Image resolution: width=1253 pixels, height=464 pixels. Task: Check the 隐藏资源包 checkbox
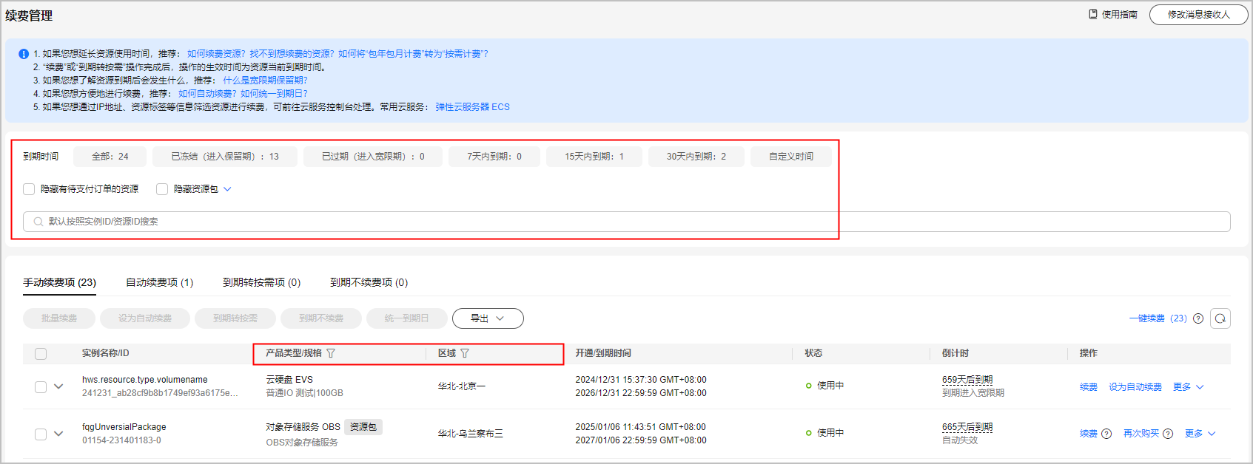click(162, 189)
